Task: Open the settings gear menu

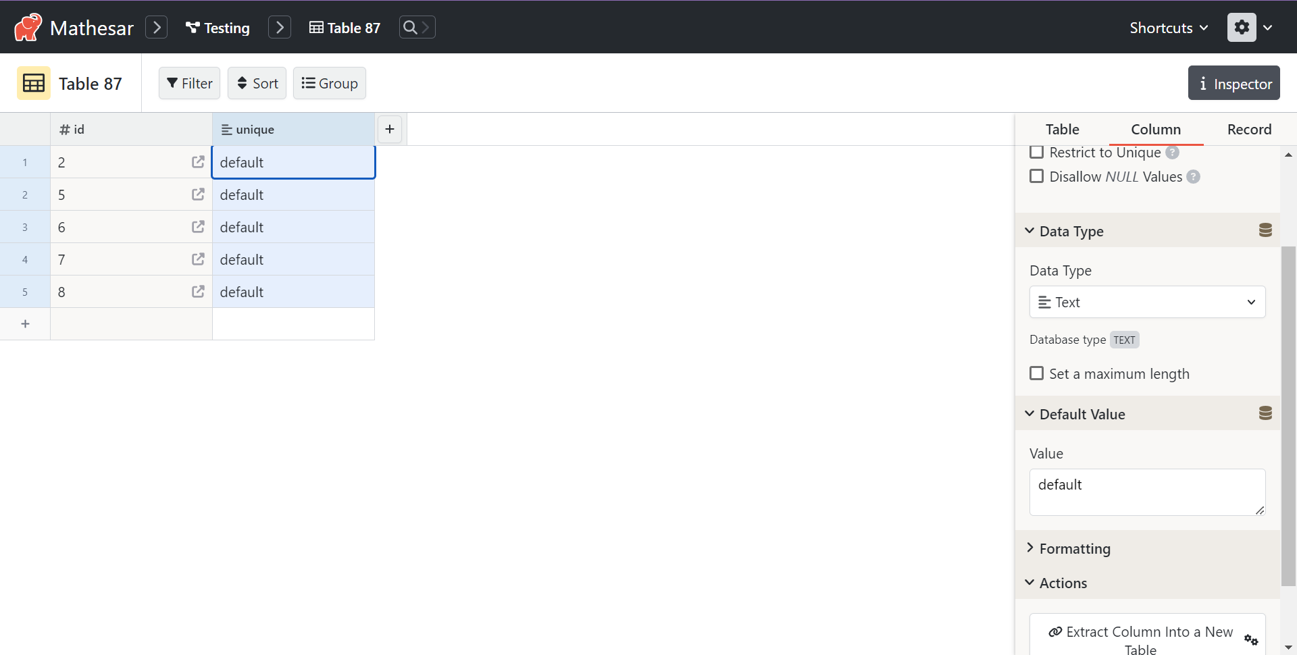Action: pos(1242,27)
